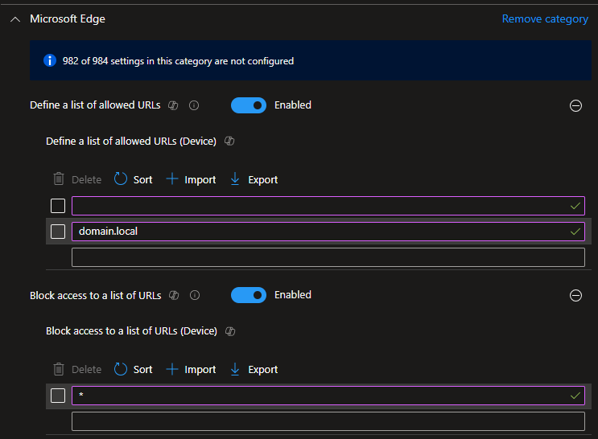Check the box for the empty allowed URL row

58,206
